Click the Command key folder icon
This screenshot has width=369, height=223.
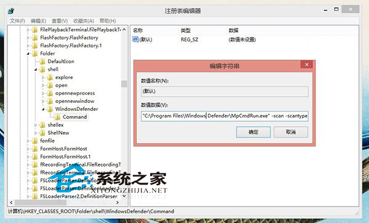coord(57,117)
